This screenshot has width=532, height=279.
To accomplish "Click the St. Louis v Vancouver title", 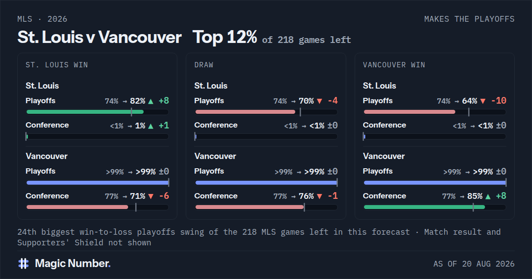I will click(99, 37).
